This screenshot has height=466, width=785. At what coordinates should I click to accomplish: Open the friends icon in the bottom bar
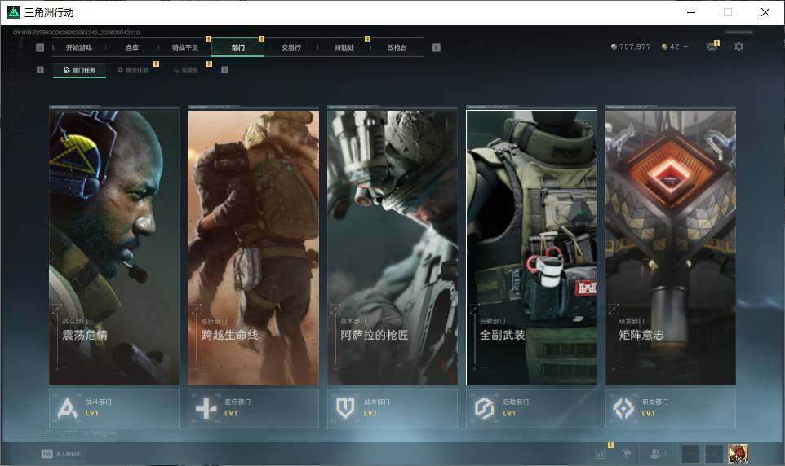[656, 454]
